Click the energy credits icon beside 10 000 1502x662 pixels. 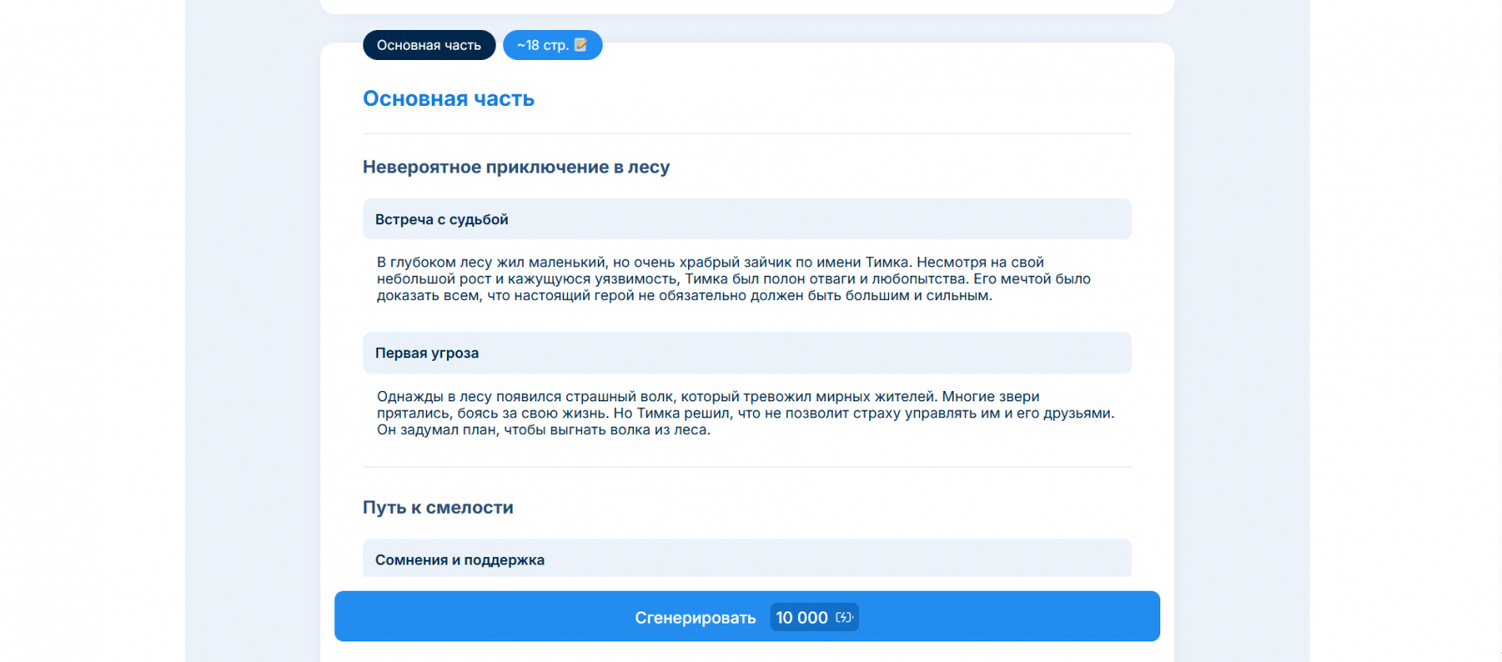coord(844,617)
